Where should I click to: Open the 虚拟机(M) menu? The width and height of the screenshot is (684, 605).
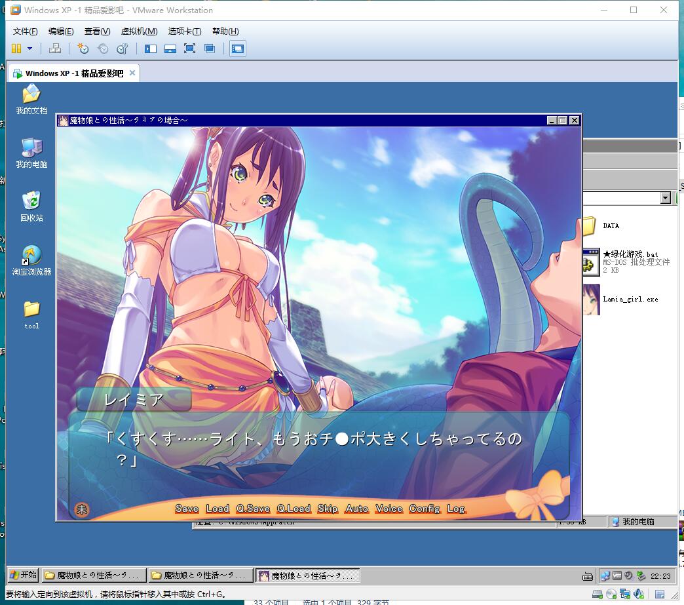[x=139, y=31]
